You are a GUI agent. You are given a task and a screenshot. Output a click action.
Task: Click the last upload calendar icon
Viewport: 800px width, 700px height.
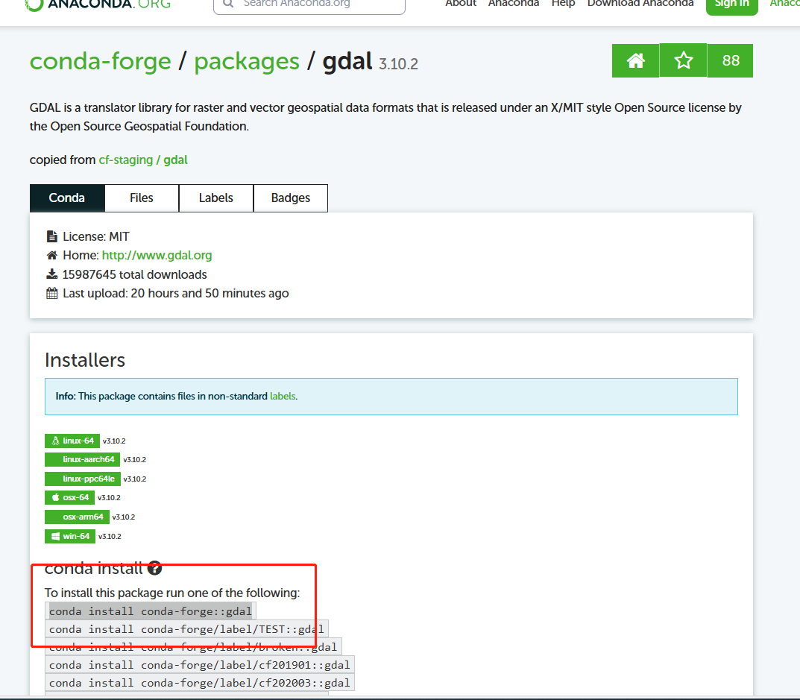[x=51, y=293]
